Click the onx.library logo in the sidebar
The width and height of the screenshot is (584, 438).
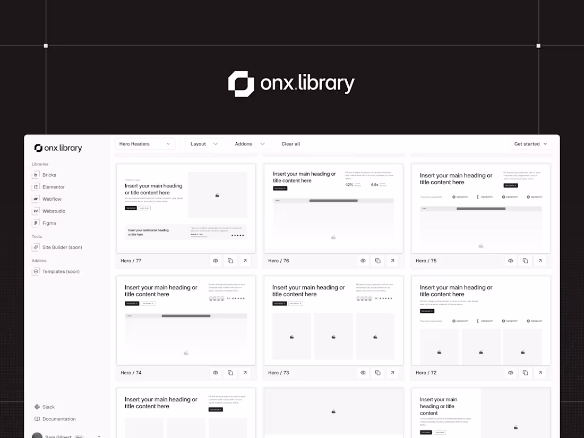pos(57,148)
